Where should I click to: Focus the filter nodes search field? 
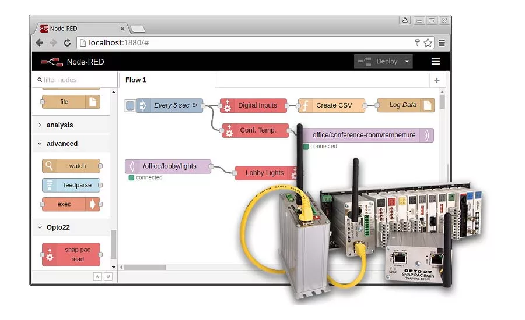click(74, 80)
